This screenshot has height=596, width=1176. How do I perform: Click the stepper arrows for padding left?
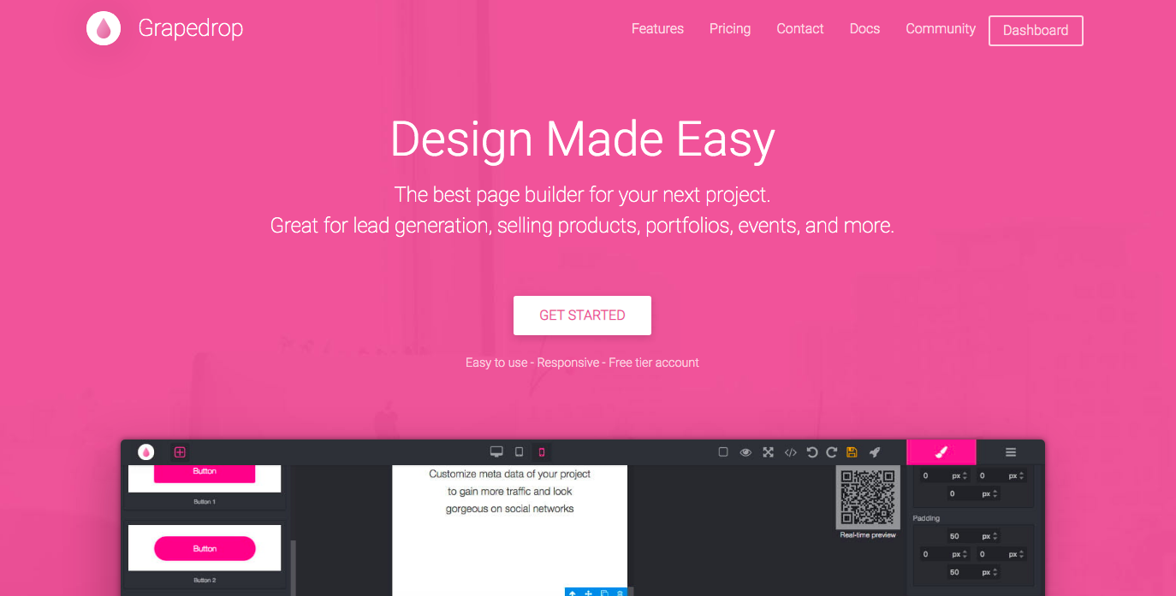click(x=965, y=554)
